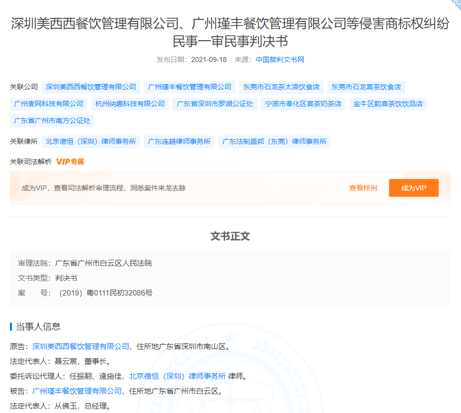Click the 深圳美西西餐饮管理有限公司 tag under 关联公司
This screenshot has height=413, width=461.
tap(91, 87)
